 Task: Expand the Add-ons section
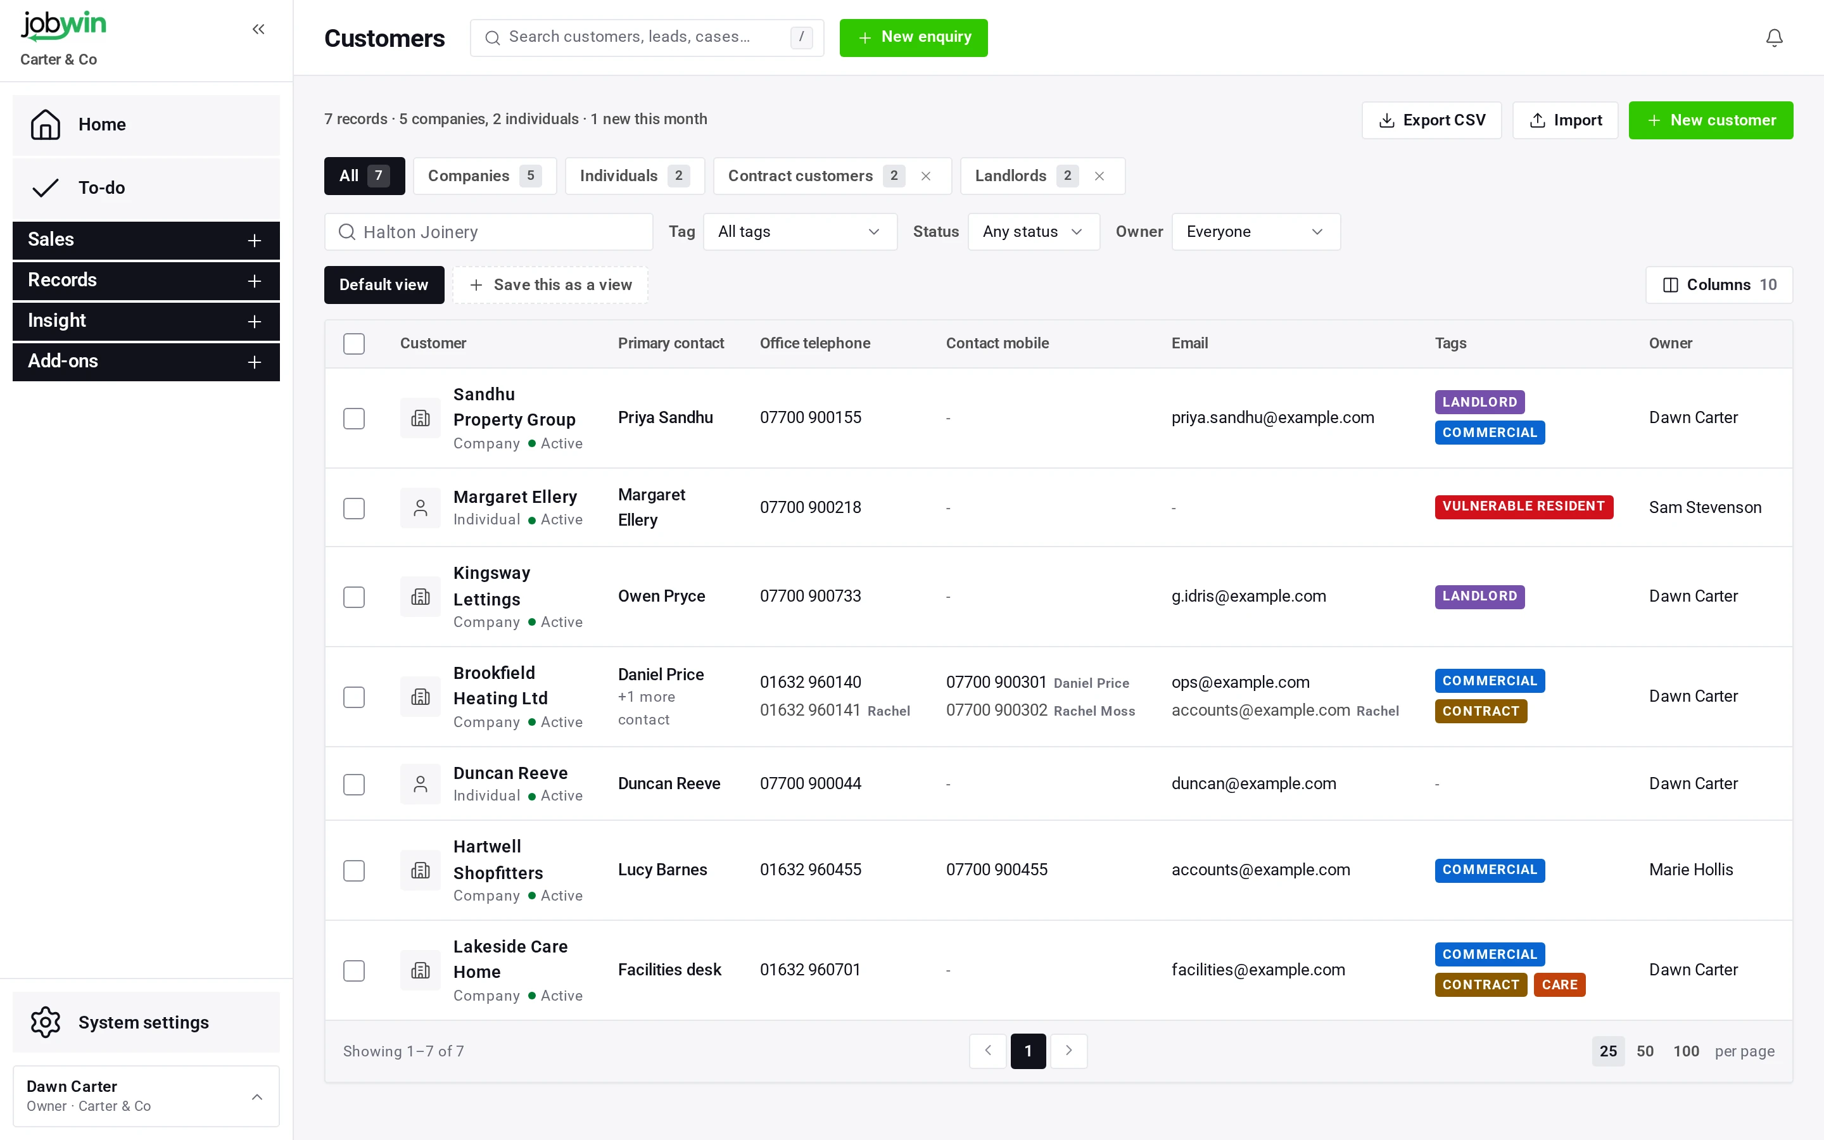[146, 362]
